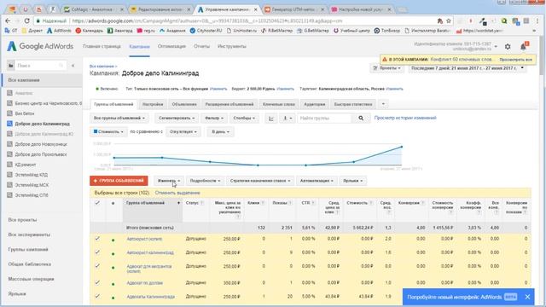The height and width of the screenshot is (307, 546).
Task: Open the Сегментировать dropdown
Action: point(177,119)
